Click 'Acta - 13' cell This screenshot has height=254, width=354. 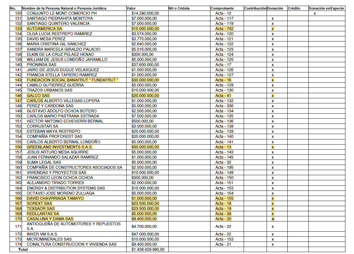[x=223, y=147]
